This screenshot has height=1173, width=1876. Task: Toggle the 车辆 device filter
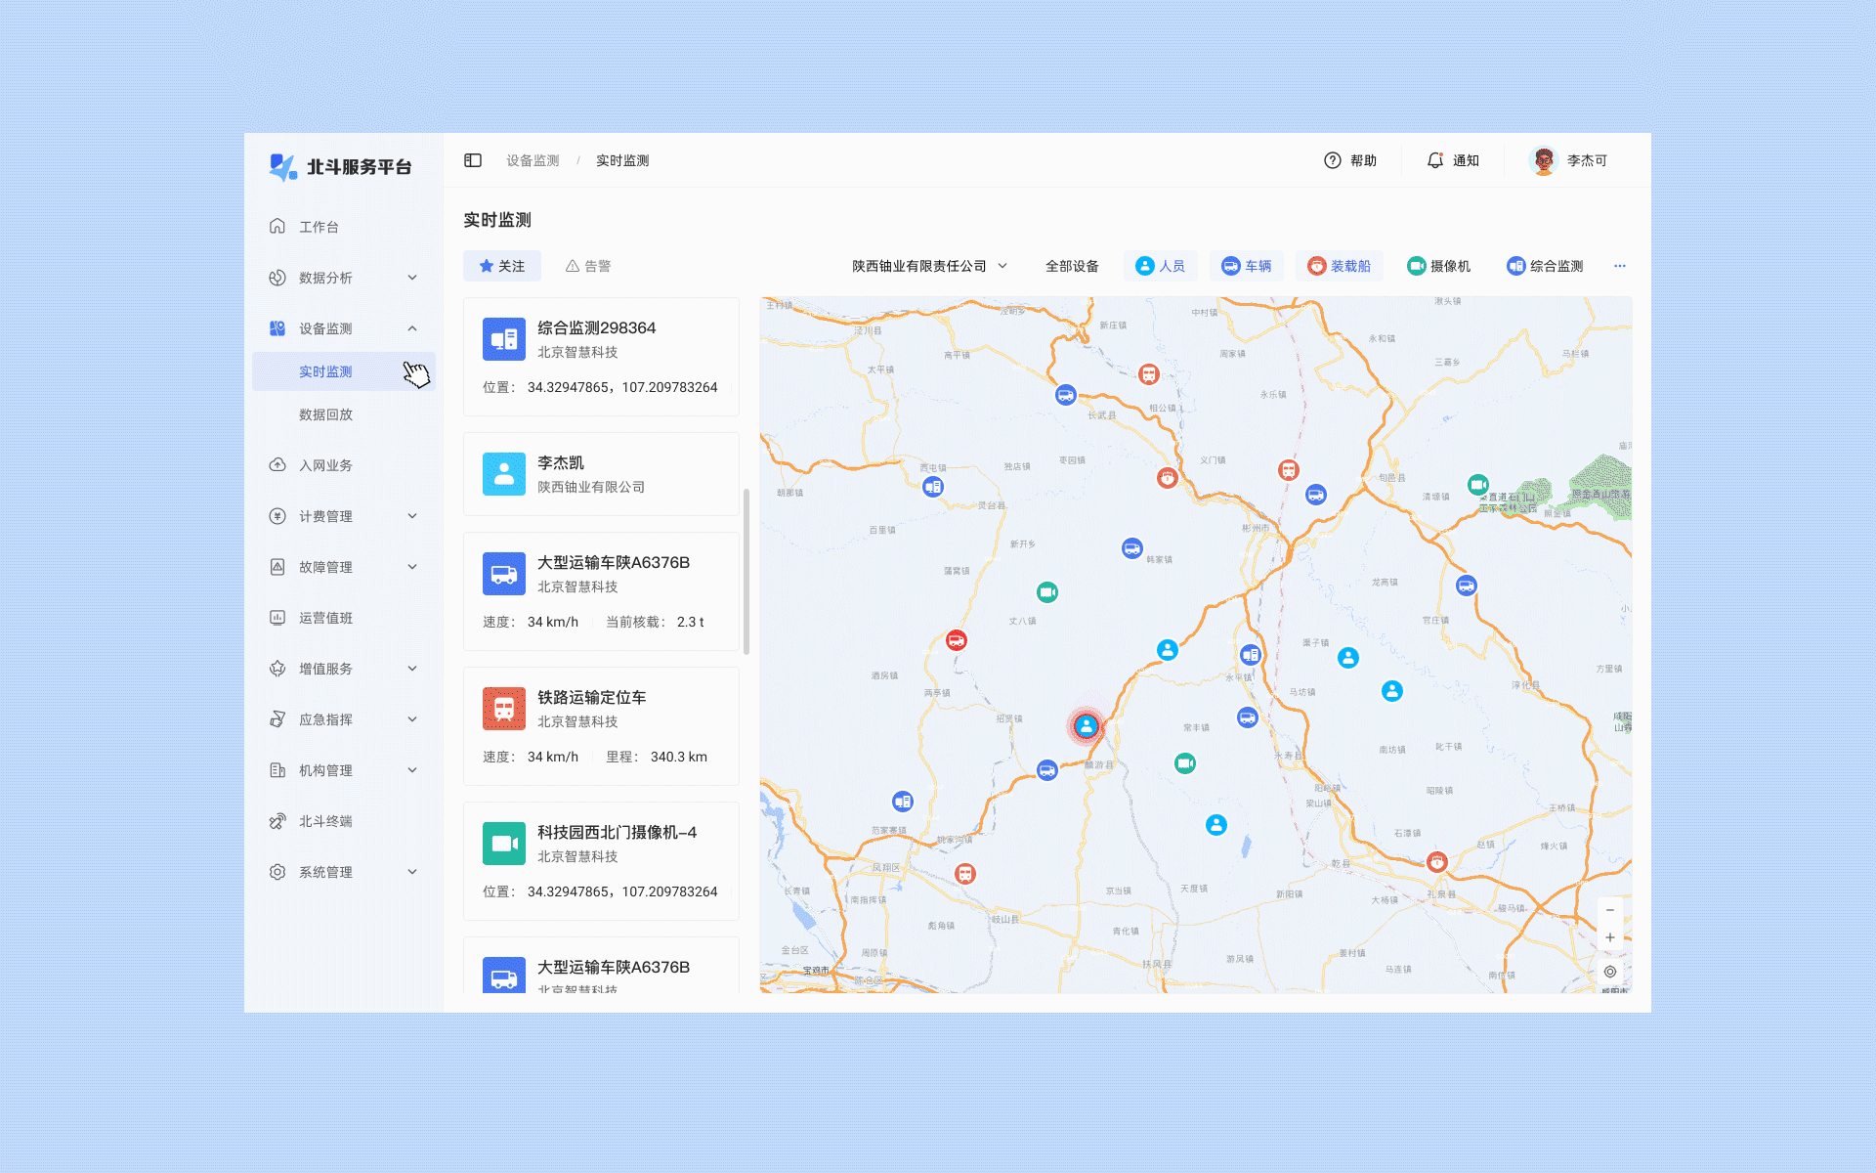point(1246,266)
